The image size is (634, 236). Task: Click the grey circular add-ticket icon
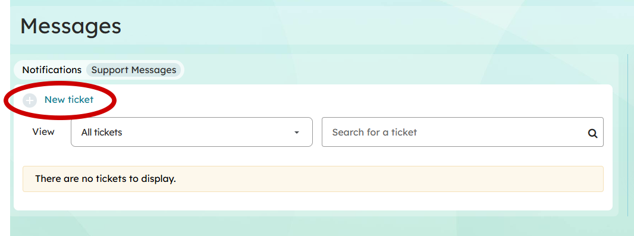pos(30,100)
